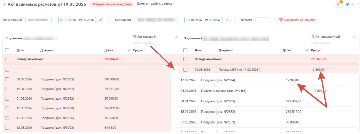
Task: Check the Приход 2594 row on the right
Action: pyautogui.click(x=185, y=70)
